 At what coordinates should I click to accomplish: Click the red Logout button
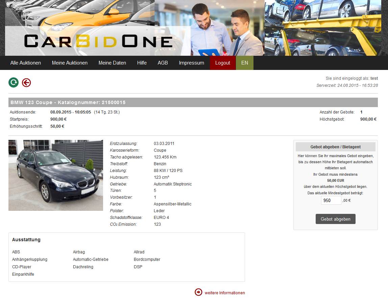(223, 63)
